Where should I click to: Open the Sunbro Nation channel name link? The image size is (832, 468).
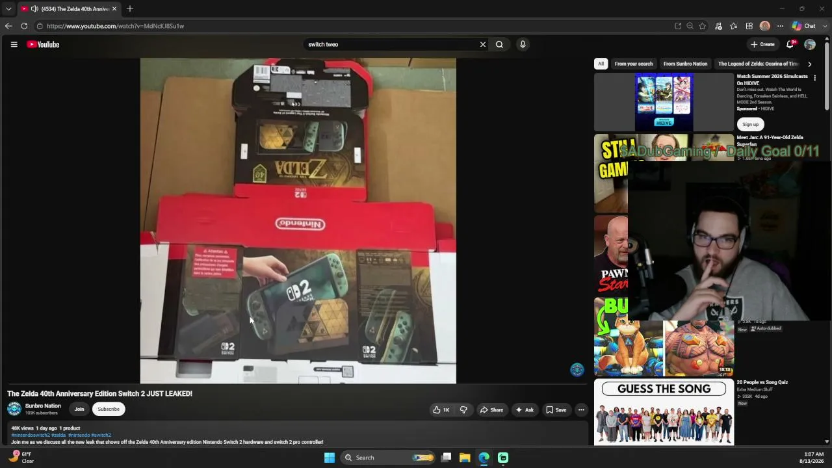43,406
